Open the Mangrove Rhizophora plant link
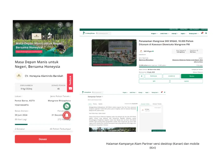The height and width of the screenshot is (162, 216). pyautogui.click(x=146, y=60)
